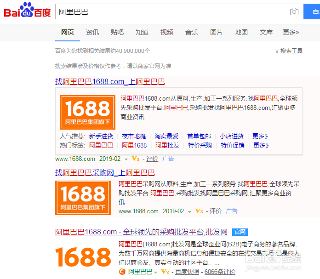Switch to the 地图 tab
The height and width of the screenshot is (279, 320).
[x=241, y=32]
